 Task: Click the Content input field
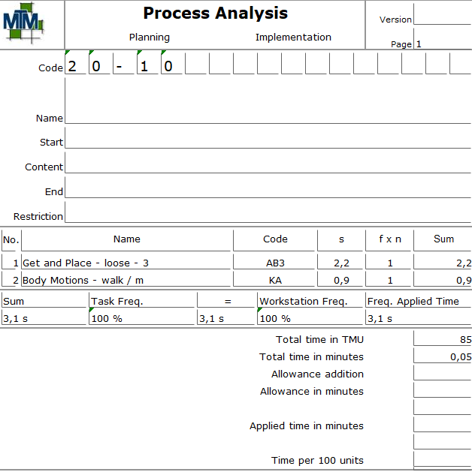click(x=267, y=165)
